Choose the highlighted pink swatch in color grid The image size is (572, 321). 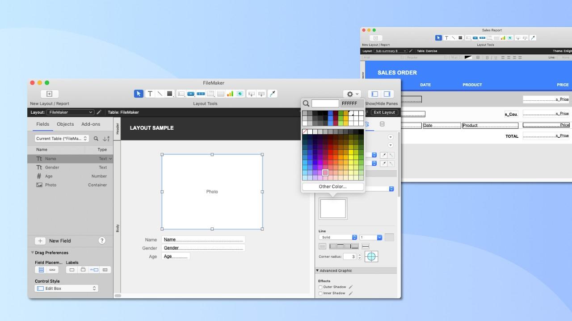325,173
